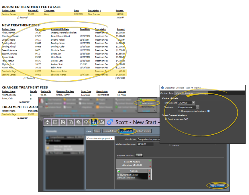
Task: Expand the Treatment Comprehensive dropdown
Action: click(198, 107)
